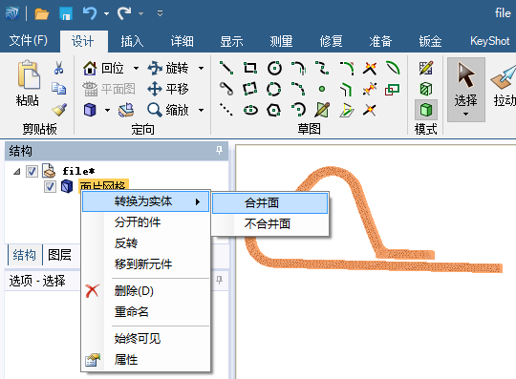Switch to the 测量 ribbon tab
The width and height of the screenshot is (516, 379).
click(x=281, y=41)
